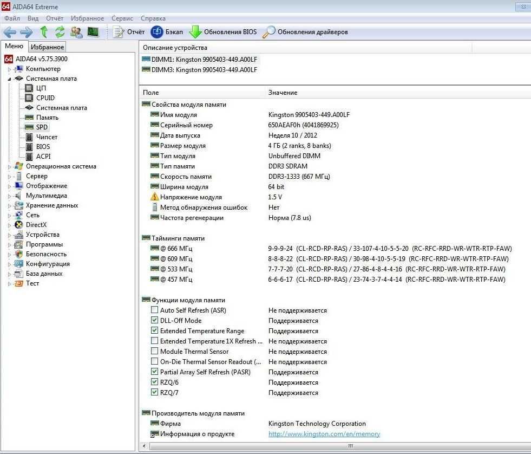Select the Безопасность tree item

[46, 254]
